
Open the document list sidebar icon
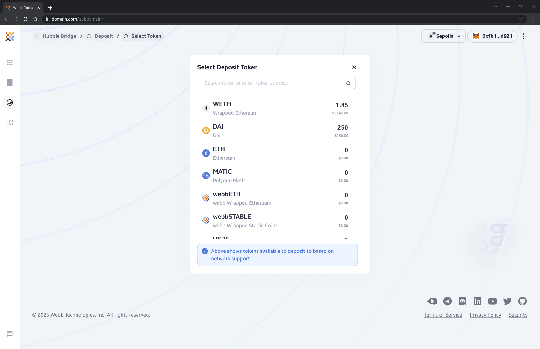point(10,82)
